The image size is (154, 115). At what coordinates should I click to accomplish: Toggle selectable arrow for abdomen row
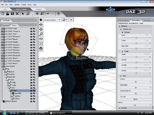(x=34, y=77)
